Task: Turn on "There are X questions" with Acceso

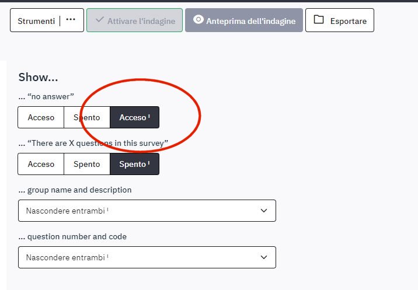Action: coord(41,164)
